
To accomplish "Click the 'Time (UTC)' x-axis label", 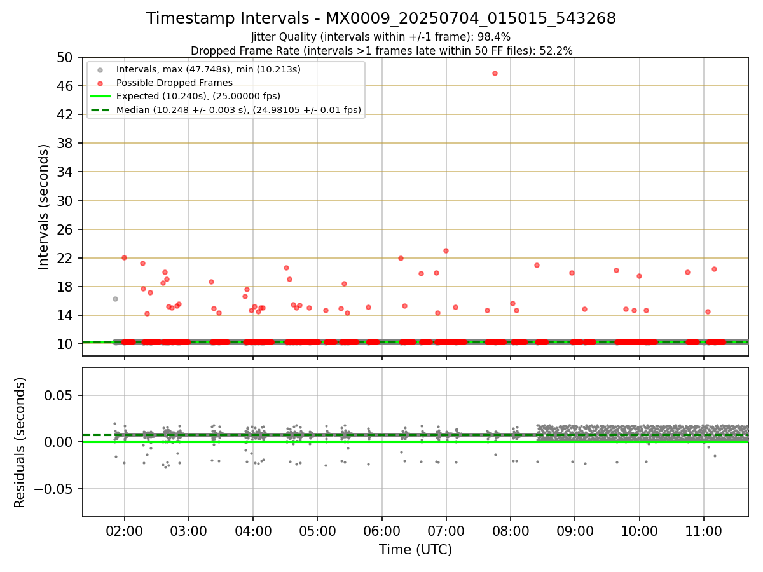I will 415,550.
